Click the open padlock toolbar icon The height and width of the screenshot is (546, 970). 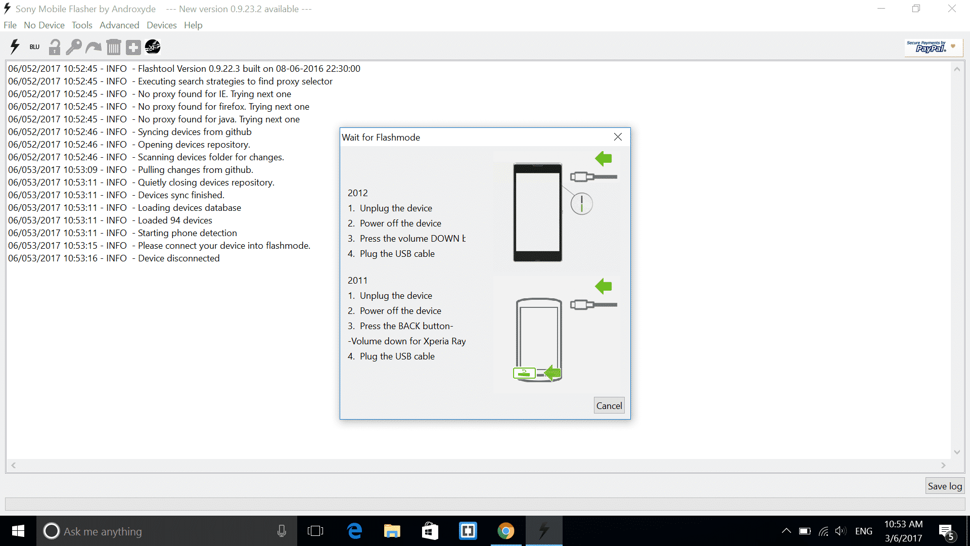click(54, 47)
